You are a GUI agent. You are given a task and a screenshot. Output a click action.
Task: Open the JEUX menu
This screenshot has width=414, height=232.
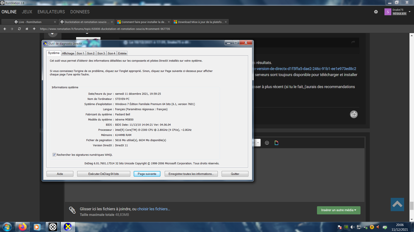pos(27,12)
